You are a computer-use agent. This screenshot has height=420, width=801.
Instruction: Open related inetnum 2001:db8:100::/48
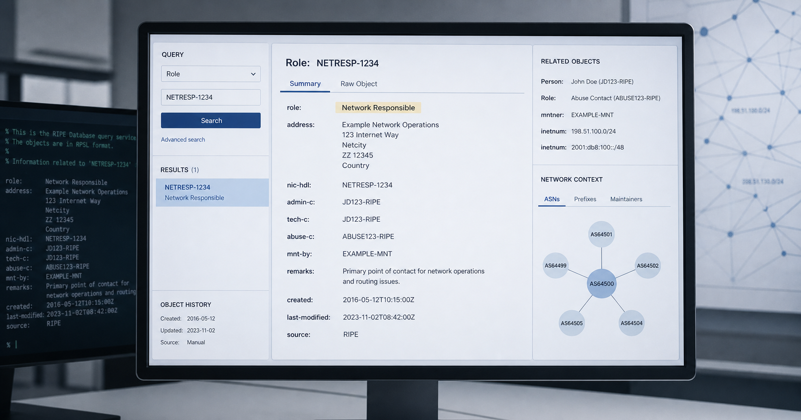(x=597, y=147)
